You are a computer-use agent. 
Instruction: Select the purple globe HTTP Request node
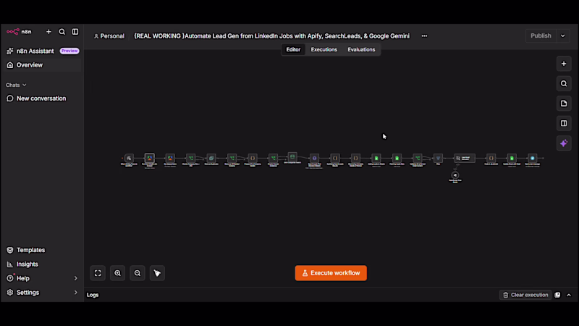[314, 158]
